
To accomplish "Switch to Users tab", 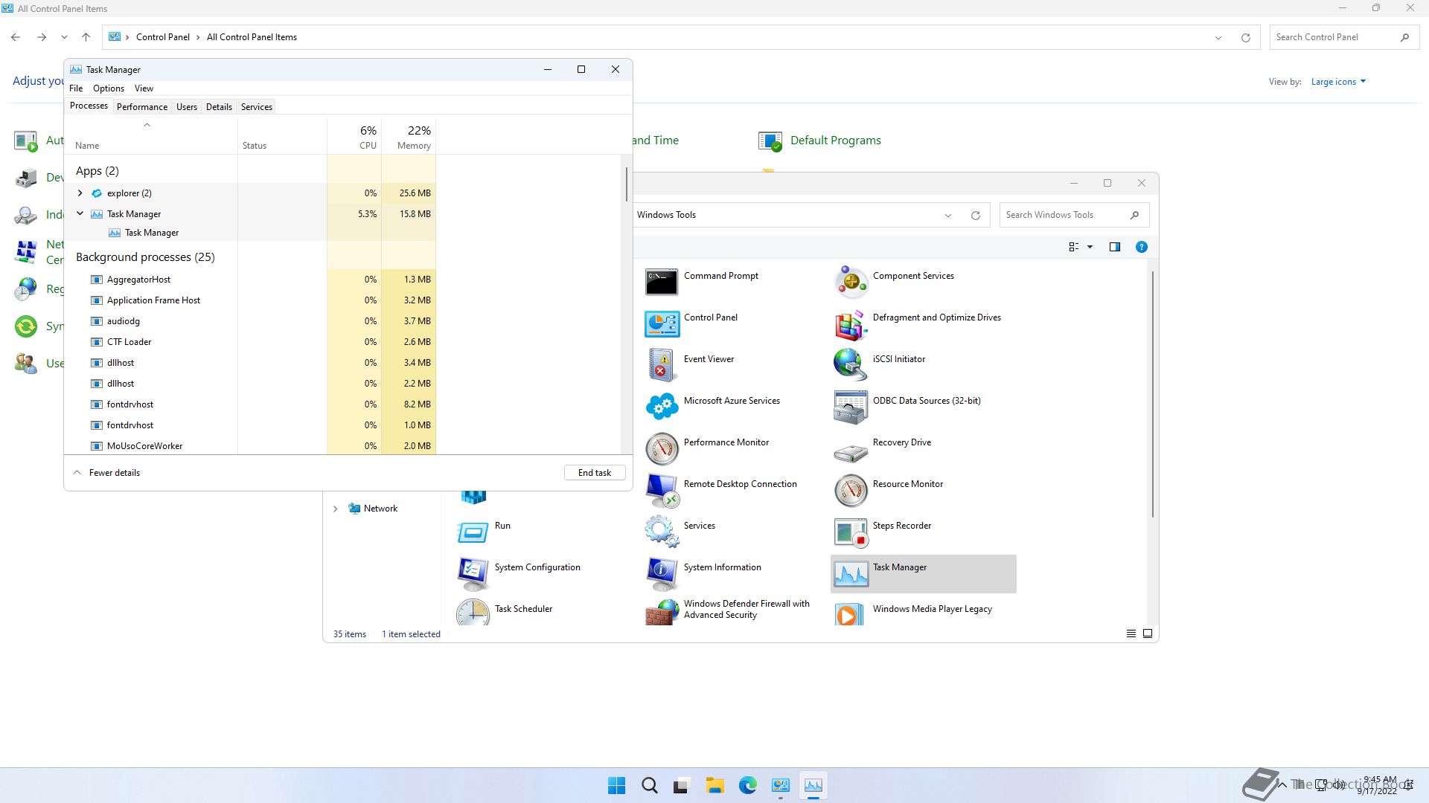I will (x=187, y=107).
